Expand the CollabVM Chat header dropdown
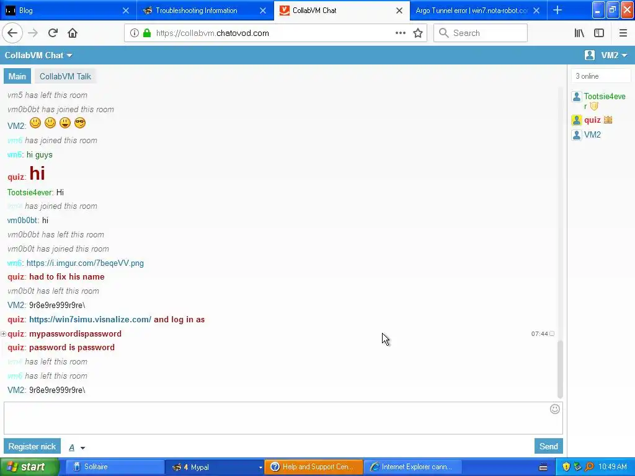Viewport: 635px width, 476px height. 69,55
